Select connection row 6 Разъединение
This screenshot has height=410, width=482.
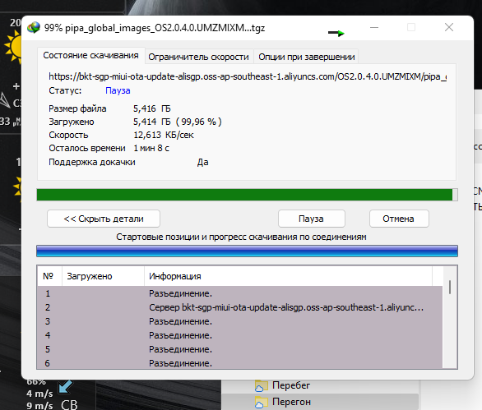240,363
